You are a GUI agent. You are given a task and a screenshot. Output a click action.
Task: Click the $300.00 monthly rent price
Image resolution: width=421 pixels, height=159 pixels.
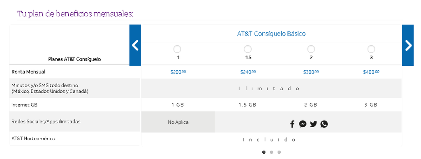(x=311, y=72)
